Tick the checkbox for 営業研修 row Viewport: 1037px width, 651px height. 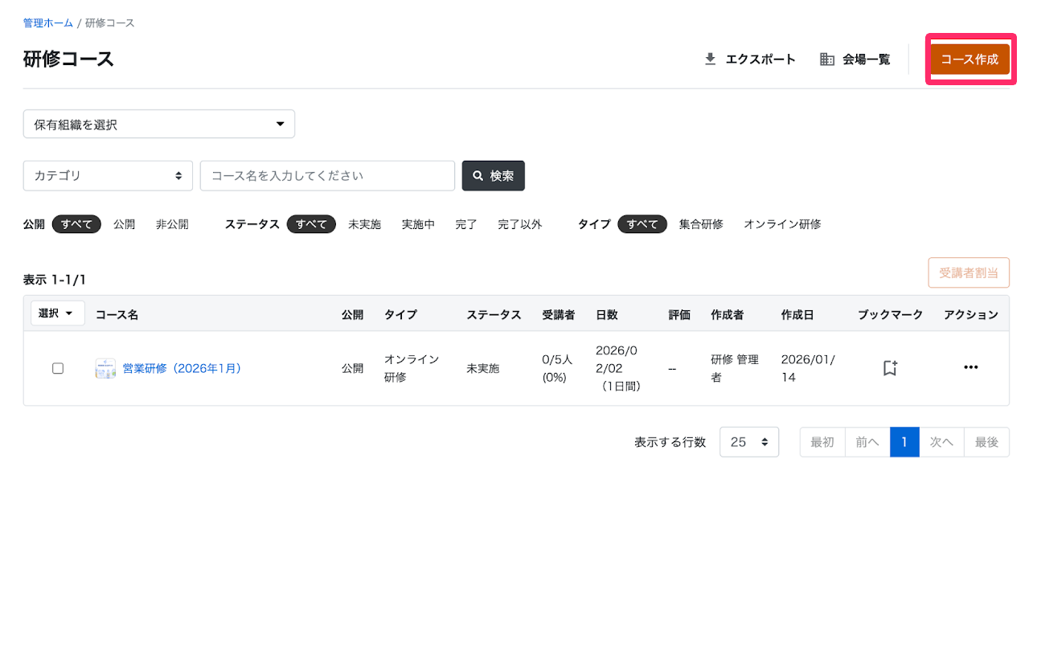pyautogui.click(x=58, y=369)
